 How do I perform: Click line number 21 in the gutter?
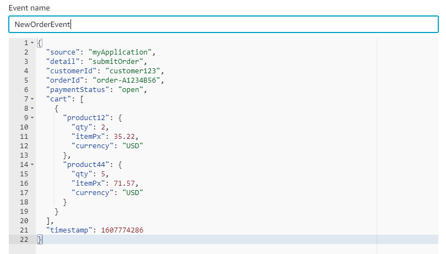coord(25,230)
